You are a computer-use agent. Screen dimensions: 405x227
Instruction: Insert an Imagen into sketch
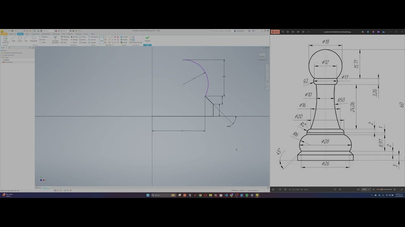[x=124, y=37]
